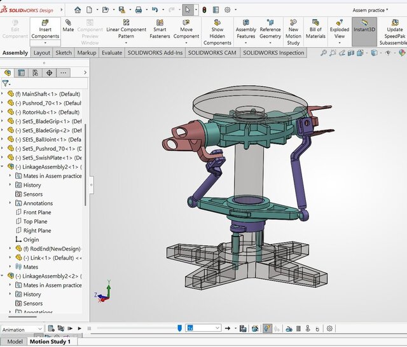
Task: Open the playback speed 1x combo box
Action: click(x=203, y=328)
